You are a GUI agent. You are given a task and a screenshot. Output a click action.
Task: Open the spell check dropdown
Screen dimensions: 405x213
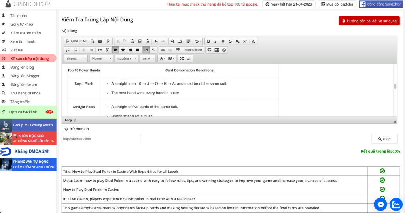tap(198, 41)
